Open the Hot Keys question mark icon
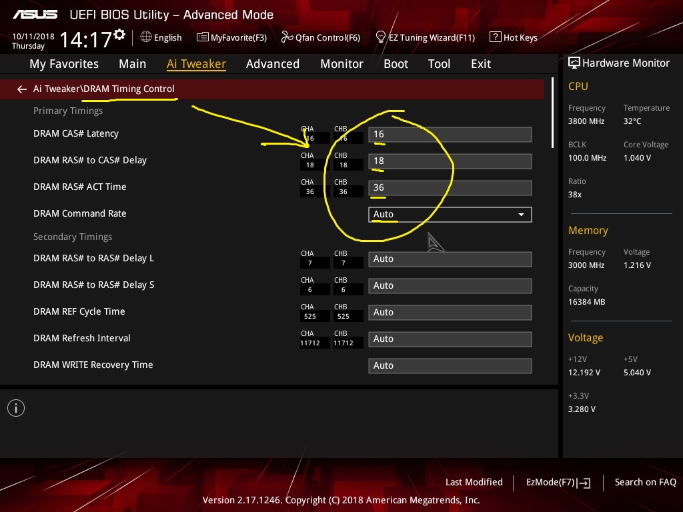Viewport: 683px width, 512px height. pyautogui.click(x=496, y=37)
